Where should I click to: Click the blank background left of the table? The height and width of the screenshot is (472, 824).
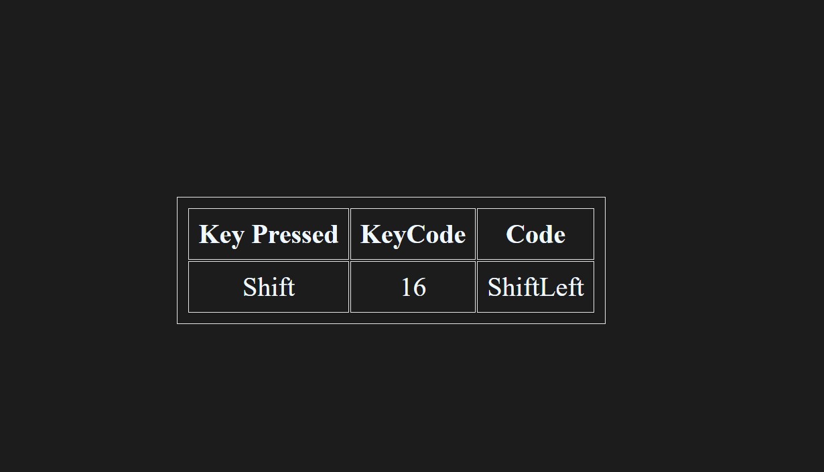tap(87, 260)
